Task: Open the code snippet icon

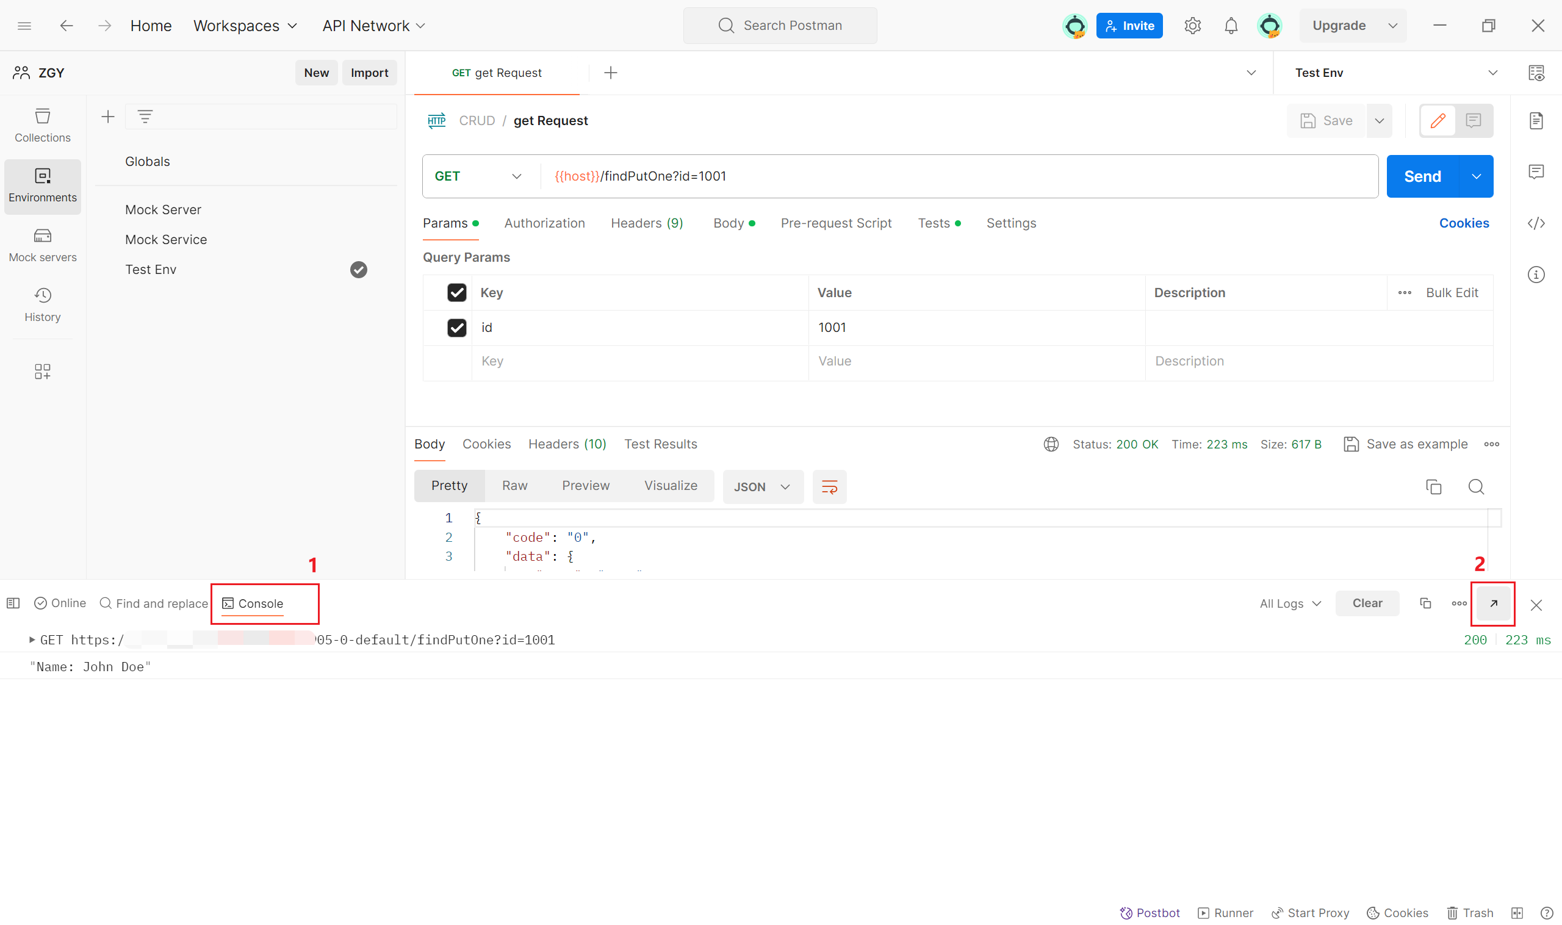Action: [x=1536, y=223]
